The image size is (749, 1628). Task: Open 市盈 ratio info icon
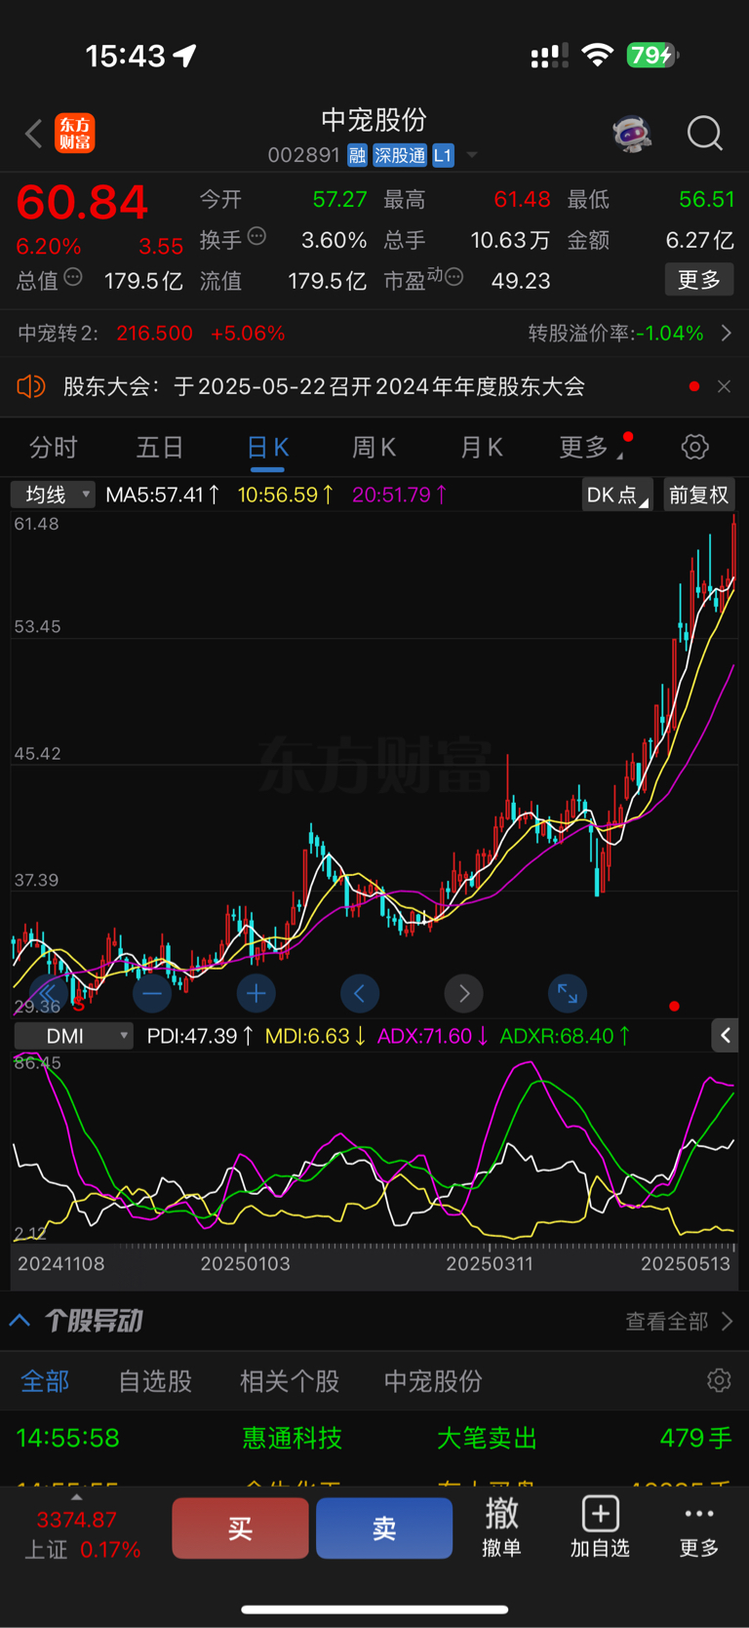(x=453, y=278)
